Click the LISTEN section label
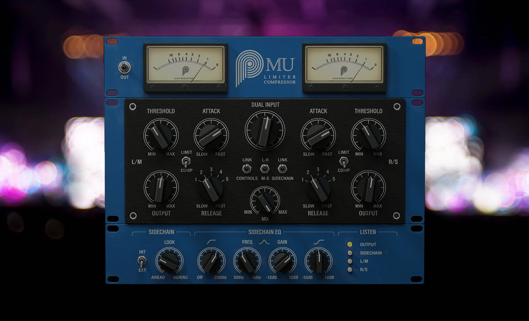 (368, 232)
